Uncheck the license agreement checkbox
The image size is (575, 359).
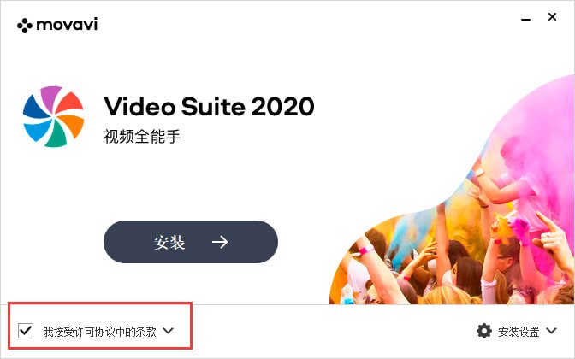click(x=26, y=331)
